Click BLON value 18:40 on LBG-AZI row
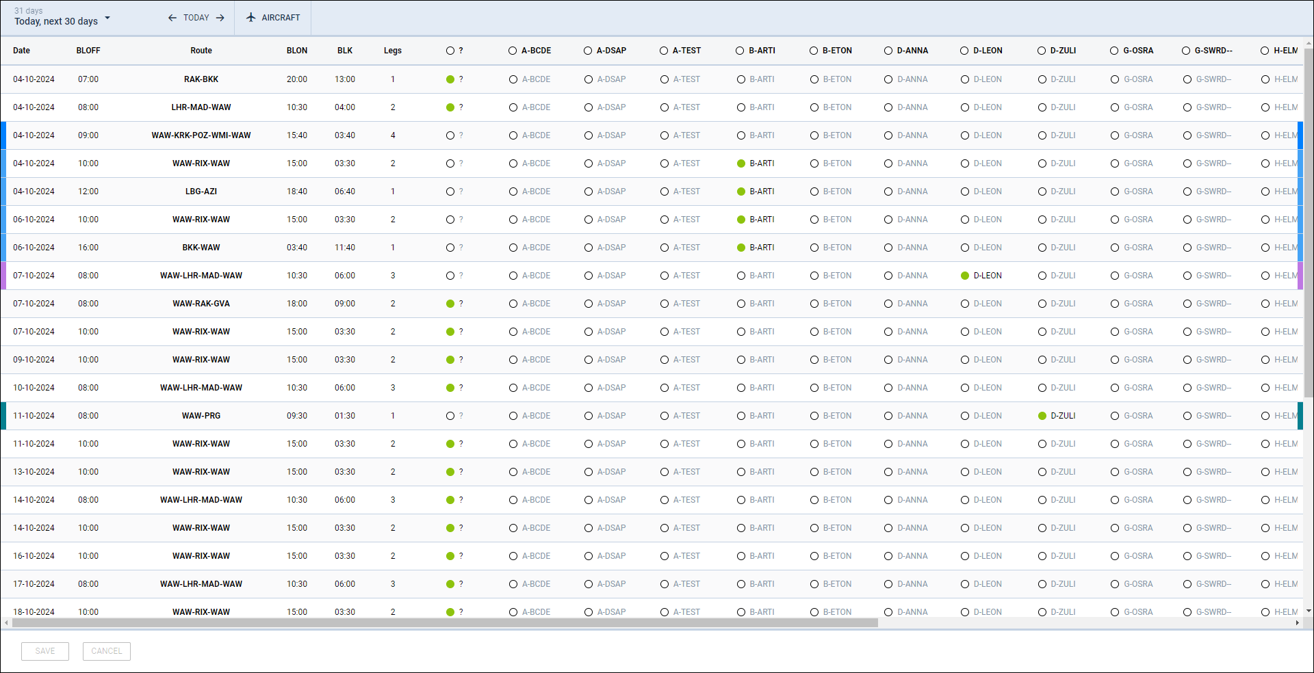1314x673 pixels. [x=297, y=192]
